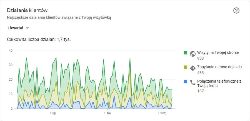Open the help question mark icon
Image resolution: width=250 pixels, height=121 pixels.
tap(236, 10)
